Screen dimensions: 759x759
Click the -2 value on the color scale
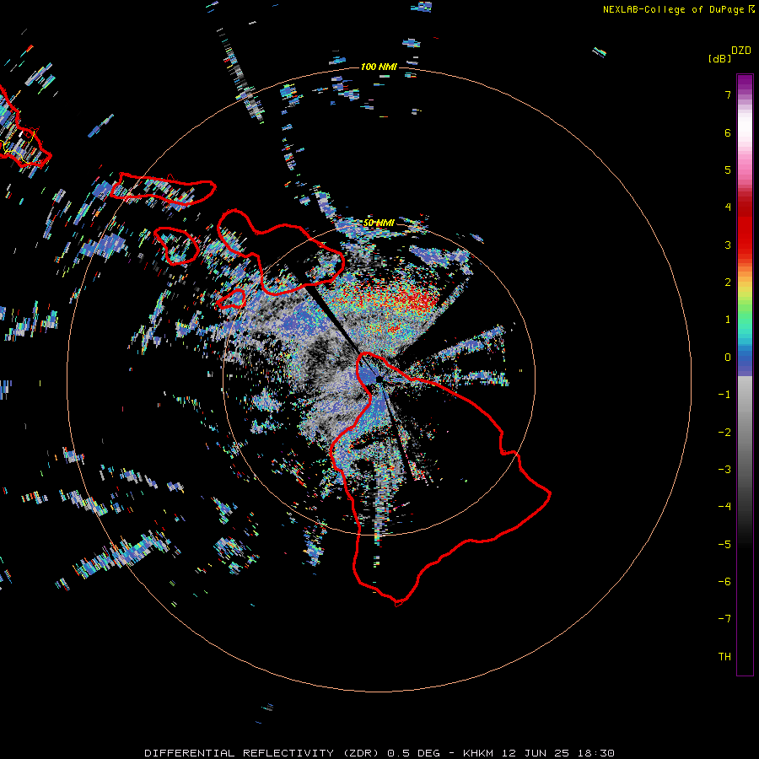coord(724,433)
